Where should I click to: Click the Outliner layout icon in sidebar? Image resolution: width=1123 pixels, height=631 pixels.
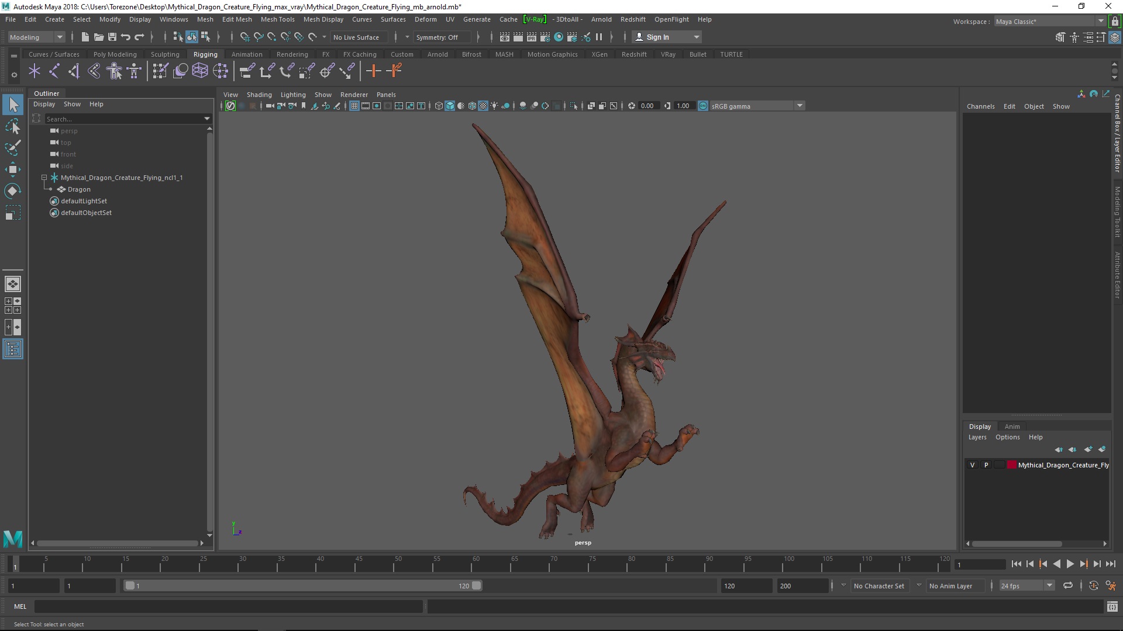[13, 349]
